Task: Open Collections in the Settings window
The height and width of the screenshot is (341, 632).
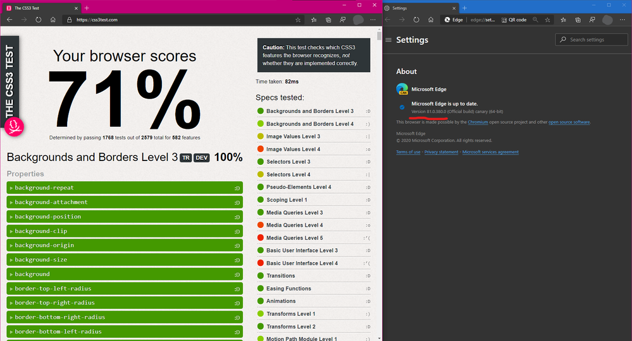Action: click(x=578, y=20)
